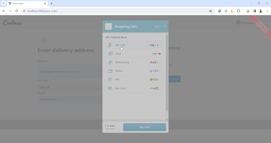Click the Mobile number input field
The height and width of the screenshot is (143, 271).
(70, 100)
